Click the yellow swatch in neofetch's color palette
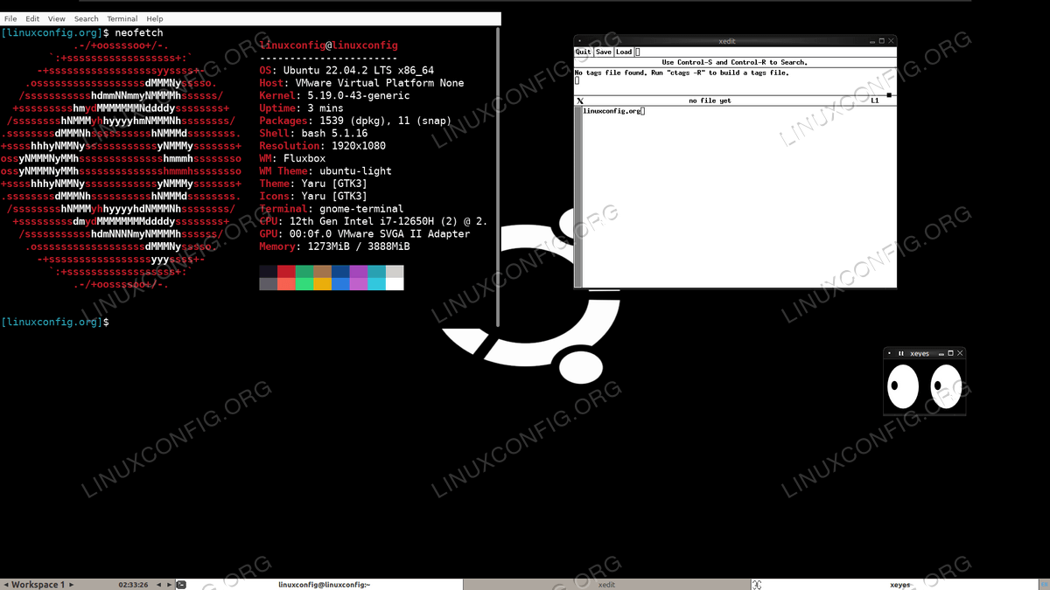This screenshot has height=590, width=1050. click(323, 284)
